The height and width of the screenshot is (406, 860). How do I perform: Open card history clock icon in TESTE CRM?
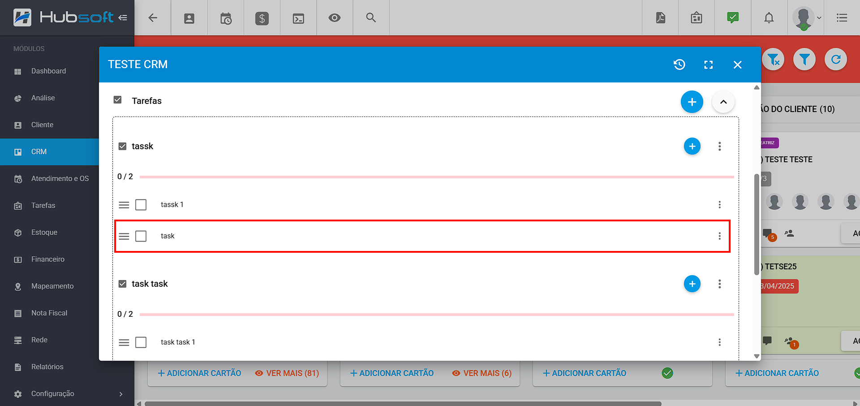[x=679, y=65]
